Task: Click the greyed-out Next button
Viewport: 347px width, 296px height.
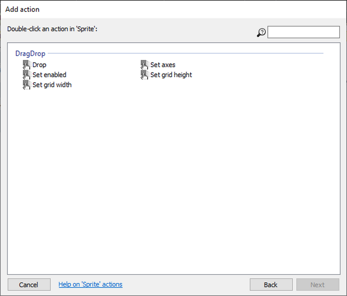Action: 318,285
